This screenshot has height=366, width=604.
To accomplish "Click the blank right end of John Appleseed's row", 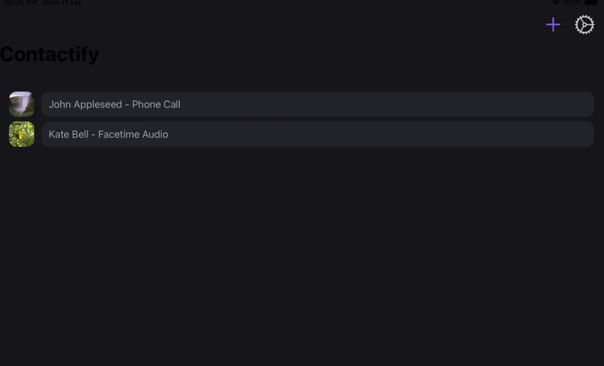I will pos(540,104).
